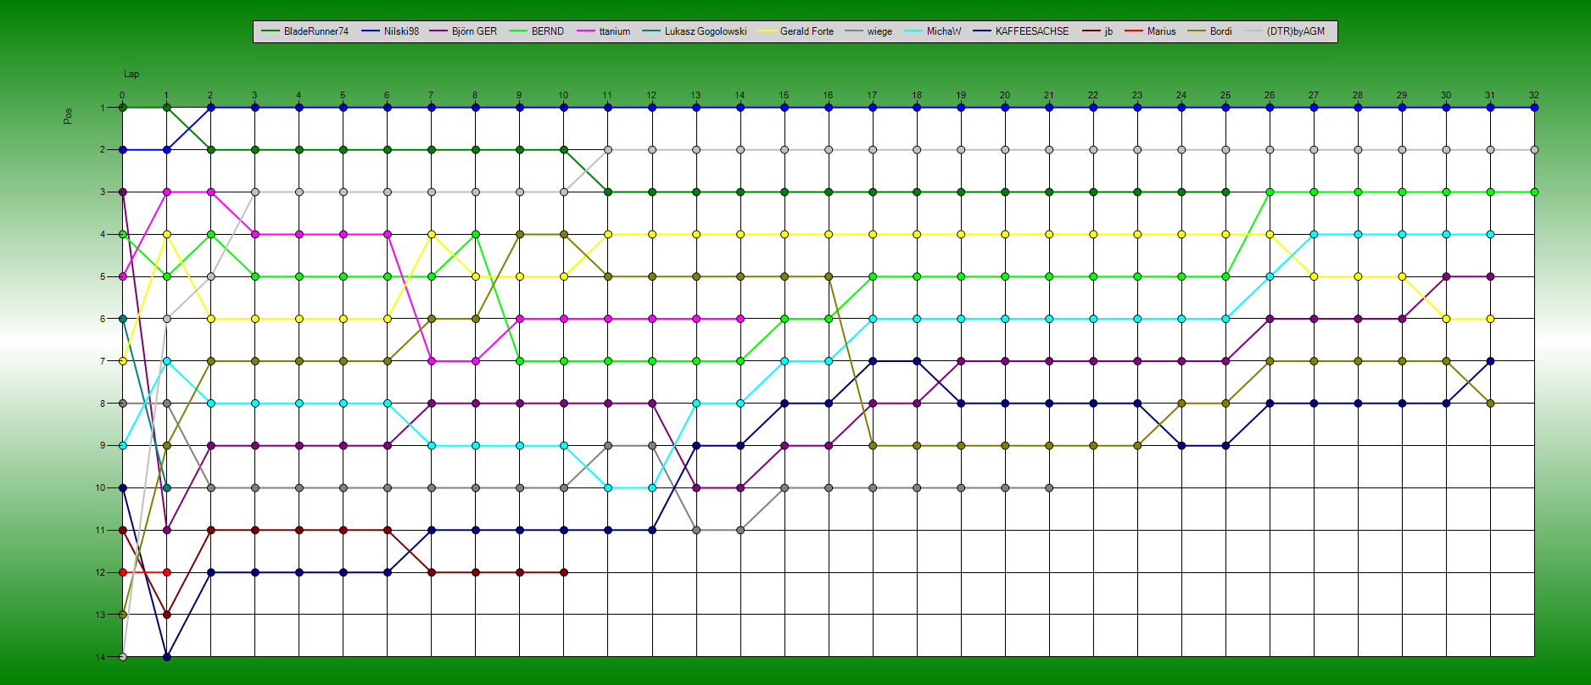
Task: Click the final gray point at lap 21, position 10
Action: 1049,488
